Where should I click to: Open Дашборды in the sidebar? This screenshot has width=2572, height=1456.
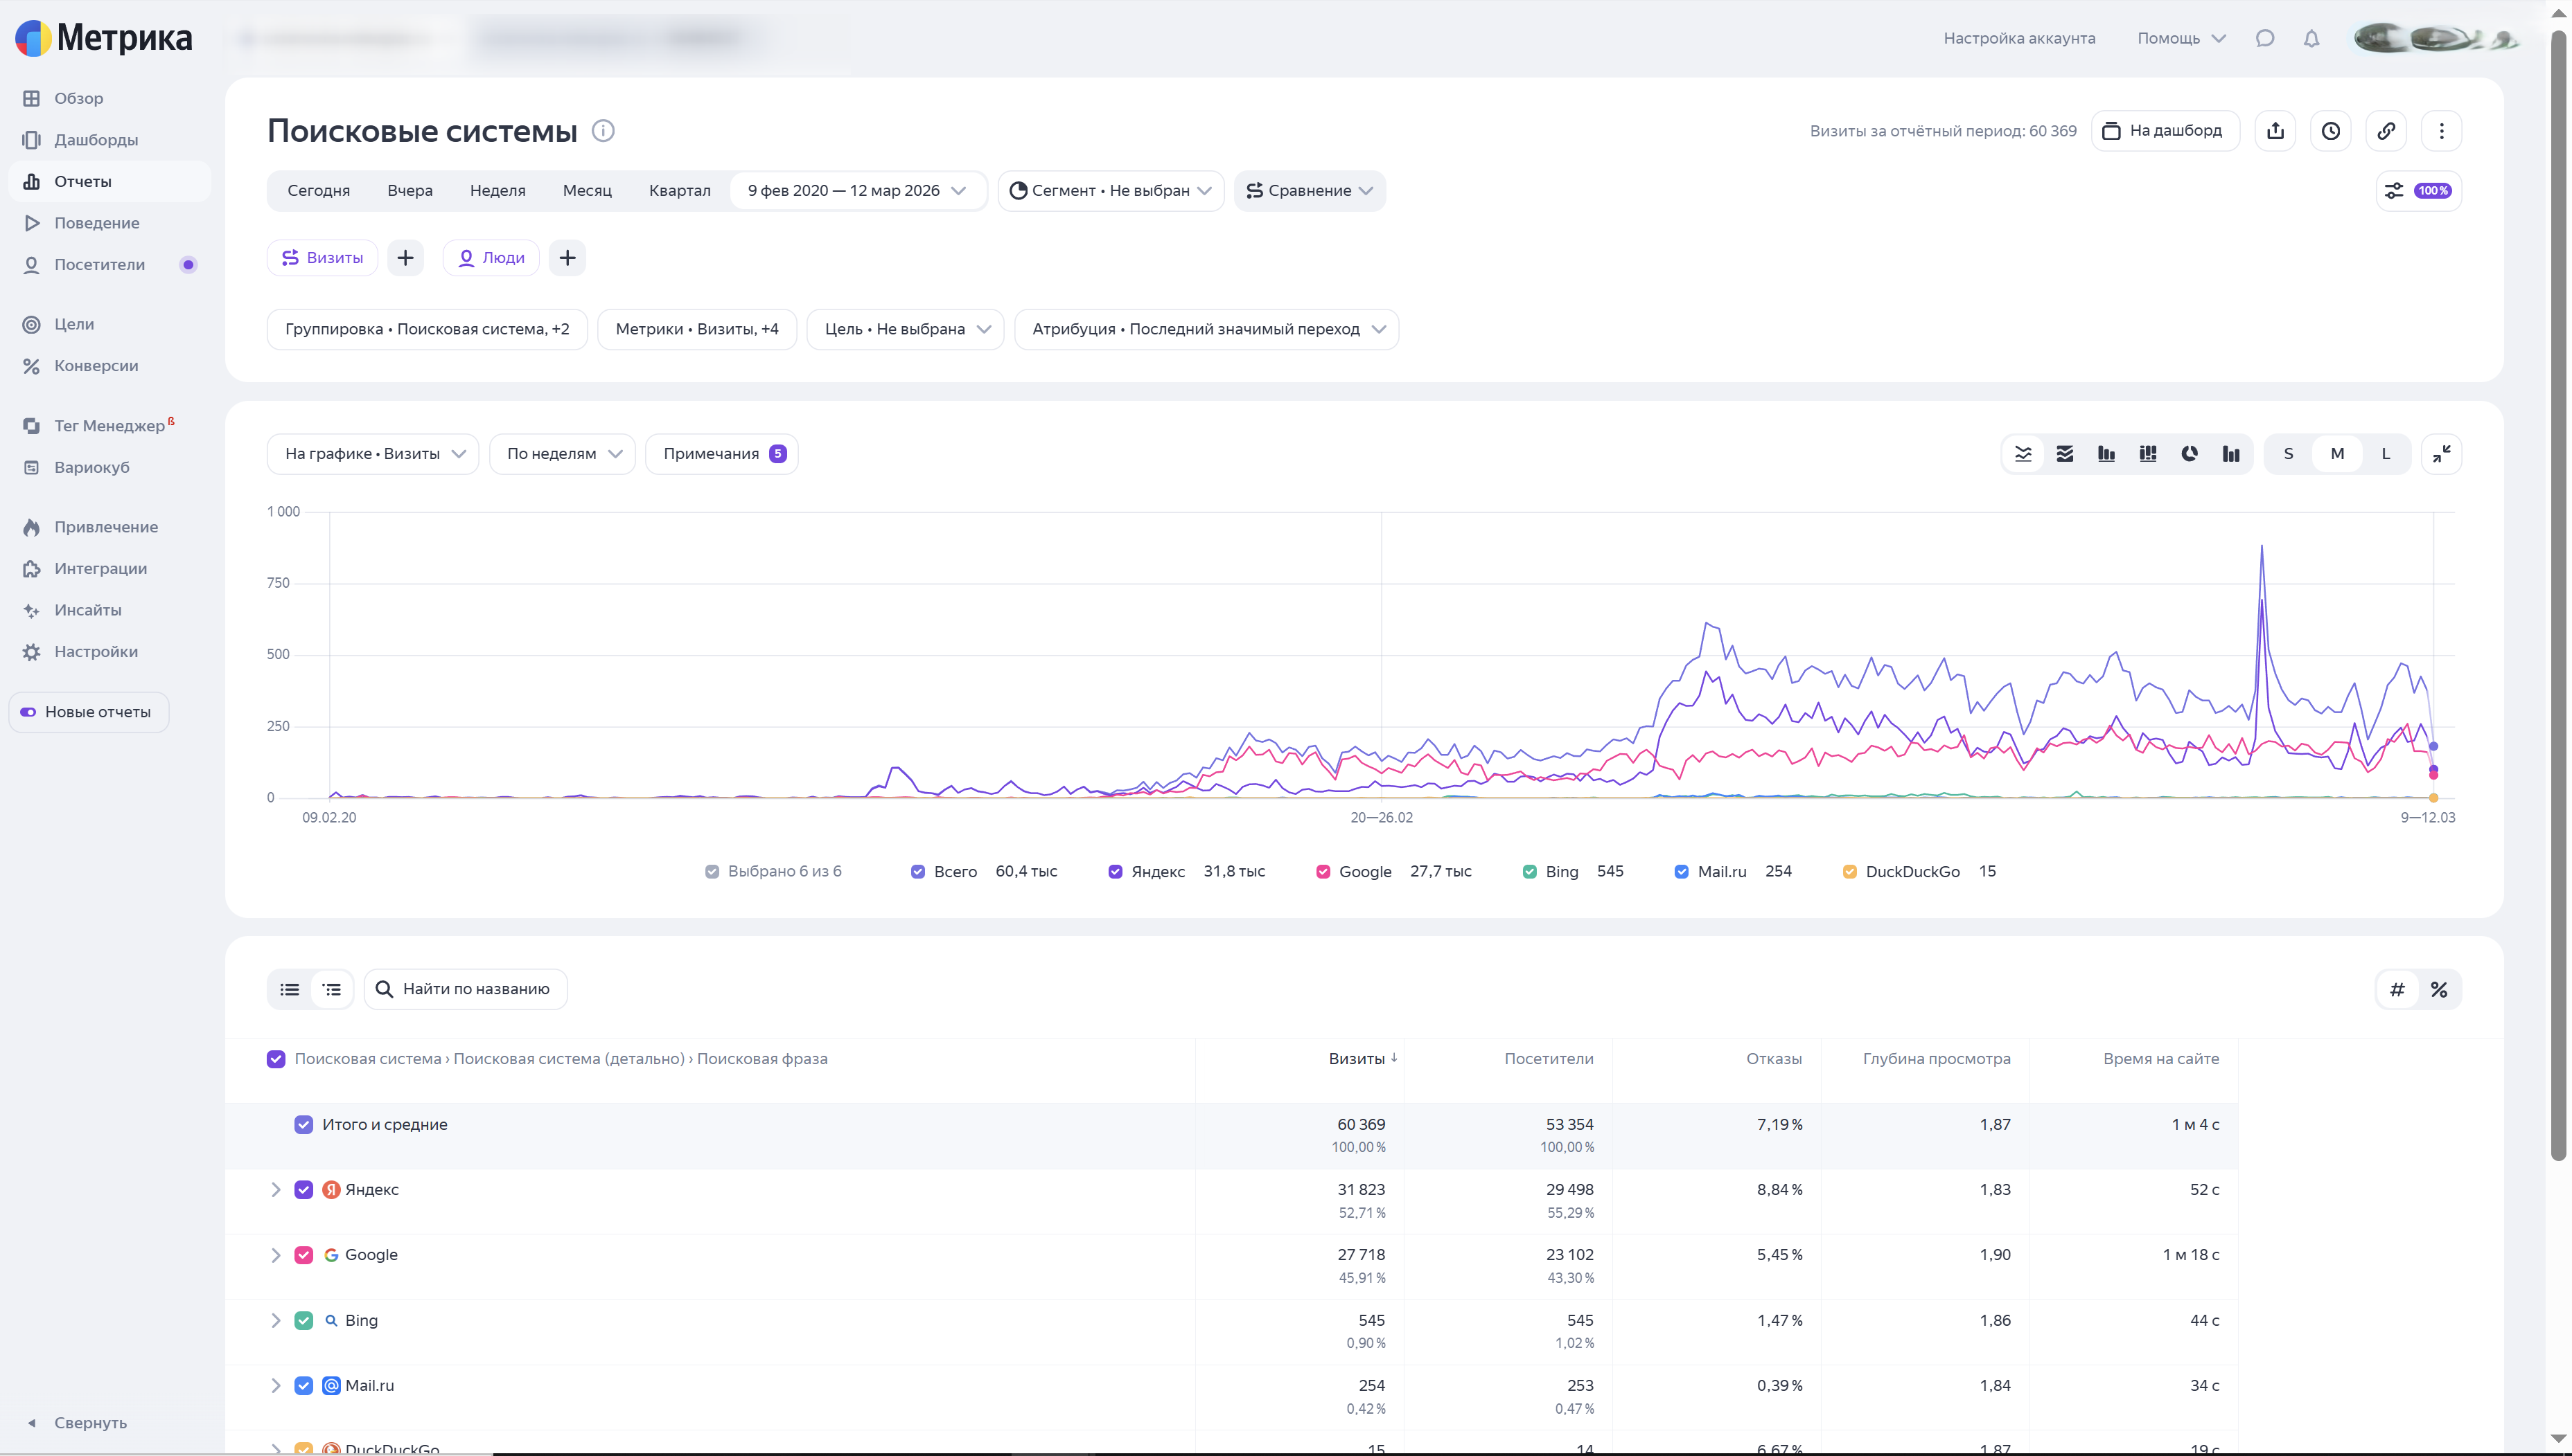coord(110,140)
